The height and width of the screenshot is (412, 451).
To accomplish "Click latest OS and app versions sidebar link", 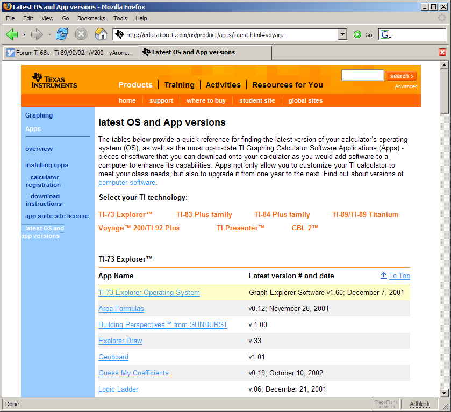I will [42, 232].
